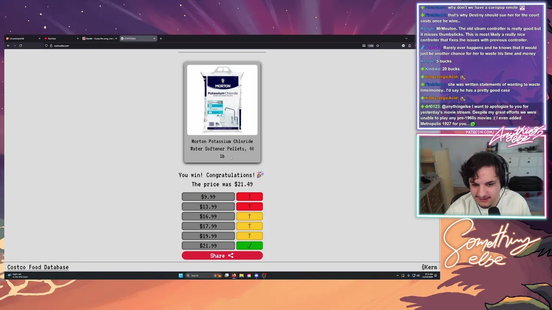Click the browser back arrow

click(x=8, y=46)
